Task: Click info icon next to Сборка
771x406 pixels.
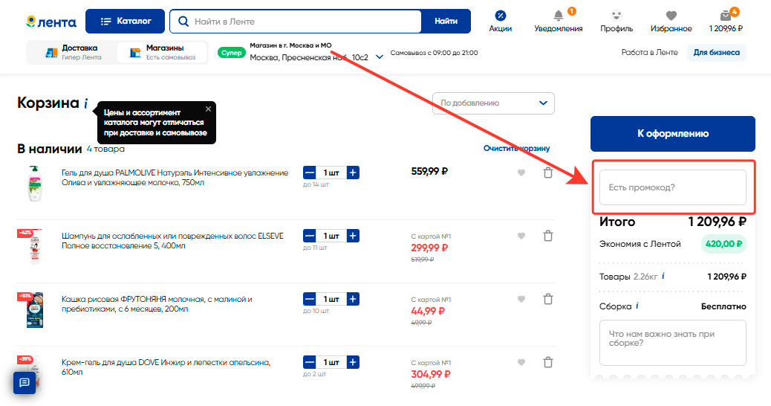Action: click(637, 306)
